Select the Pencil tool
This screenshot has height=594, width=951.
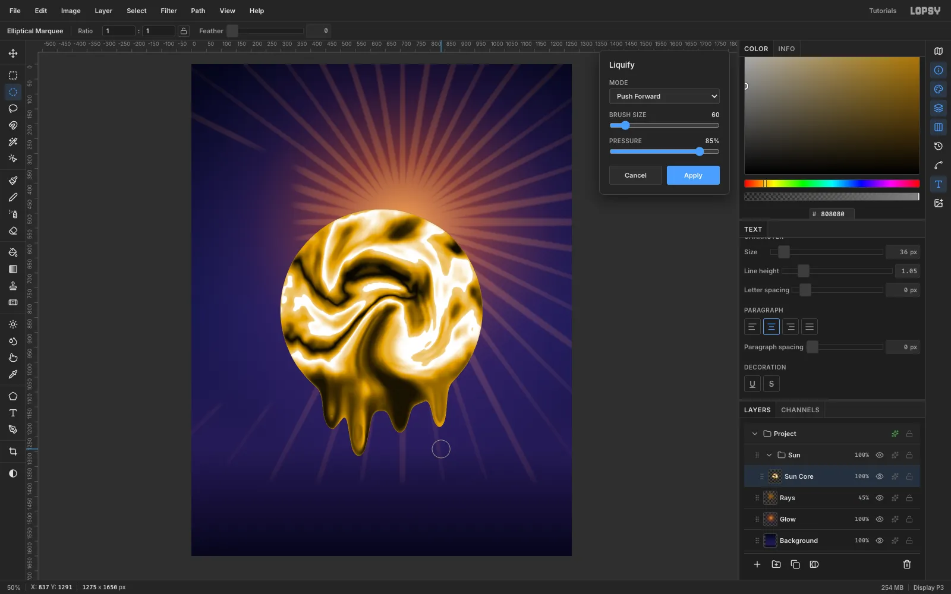(13, 197)
